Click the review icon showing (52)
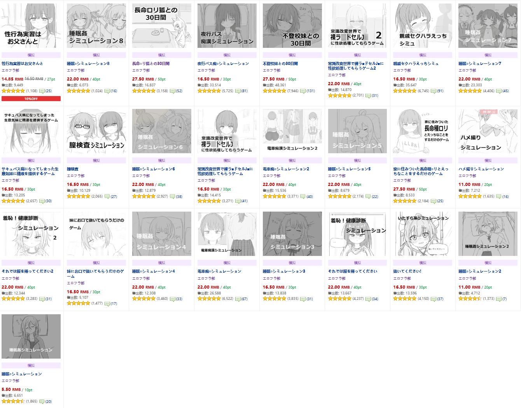The height and width of the screenshot is (408, 521). pos(173,91)
